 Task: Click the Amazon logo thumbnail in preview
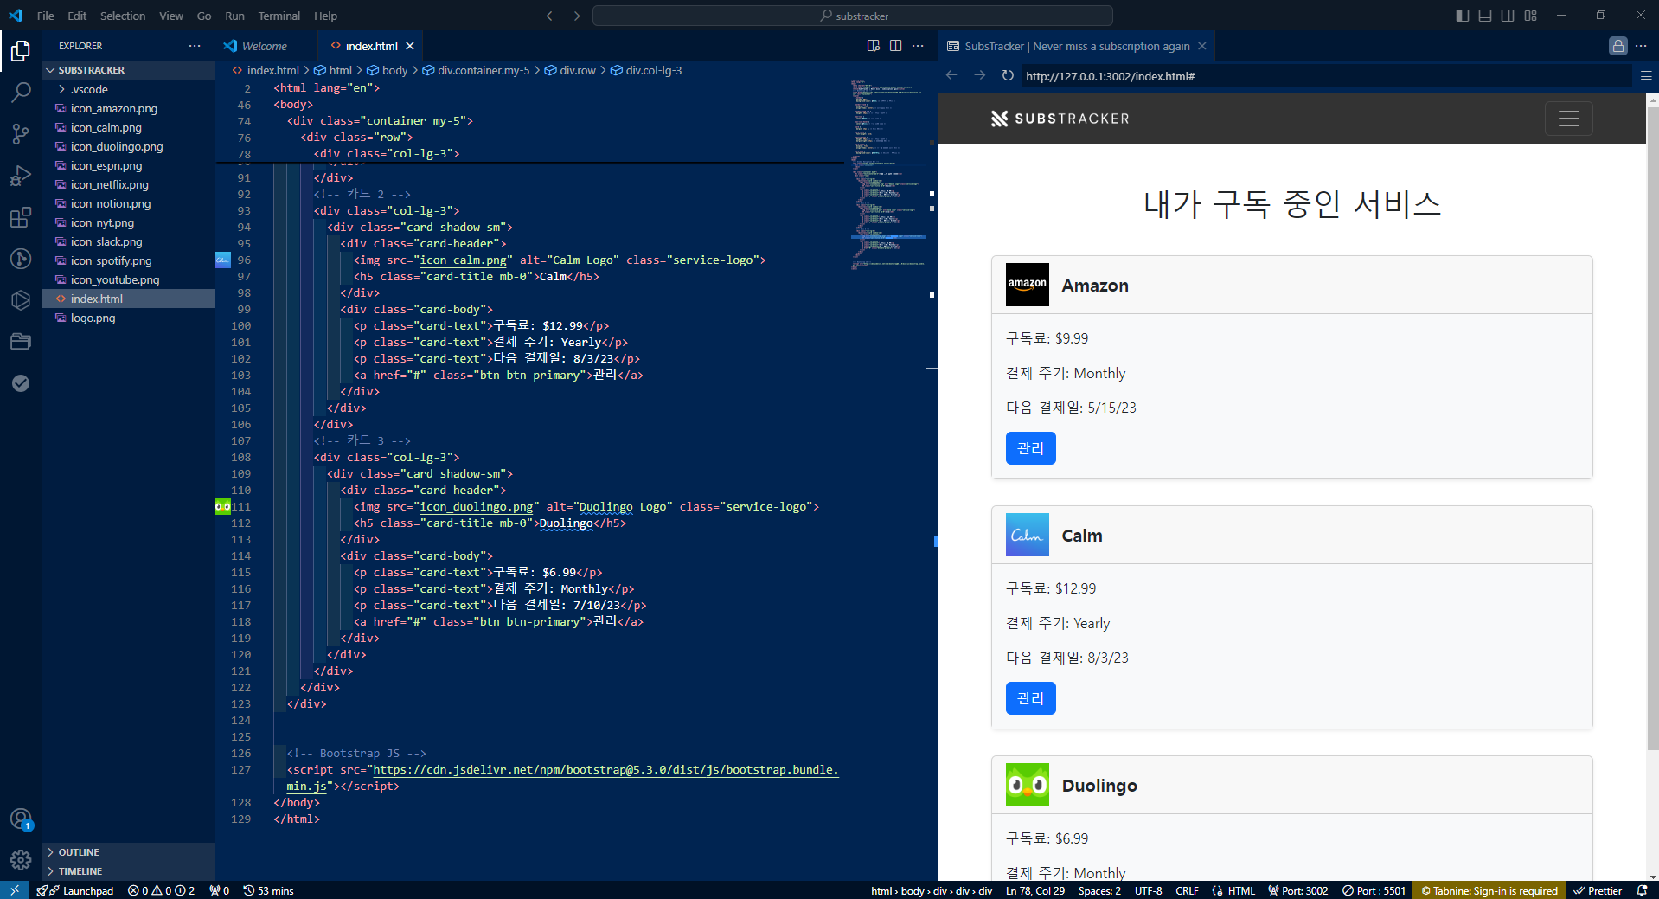click(1028, 285)
